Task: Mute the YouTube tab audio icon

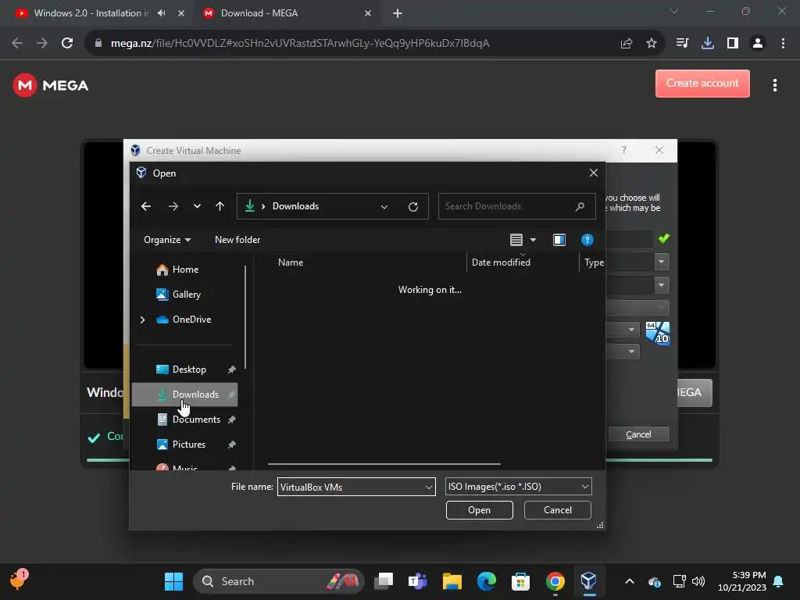Action: coord(162,13)
